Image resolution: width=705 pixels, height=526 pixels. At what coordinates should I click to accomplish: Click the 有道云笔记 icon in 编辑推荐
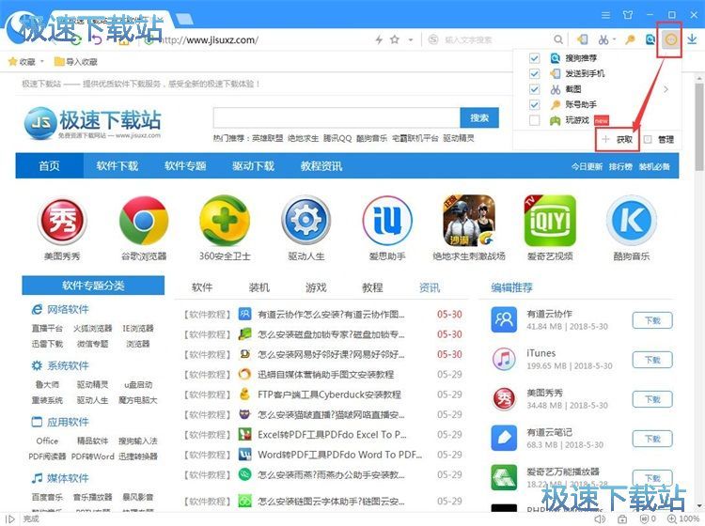[x=504, y=438]
